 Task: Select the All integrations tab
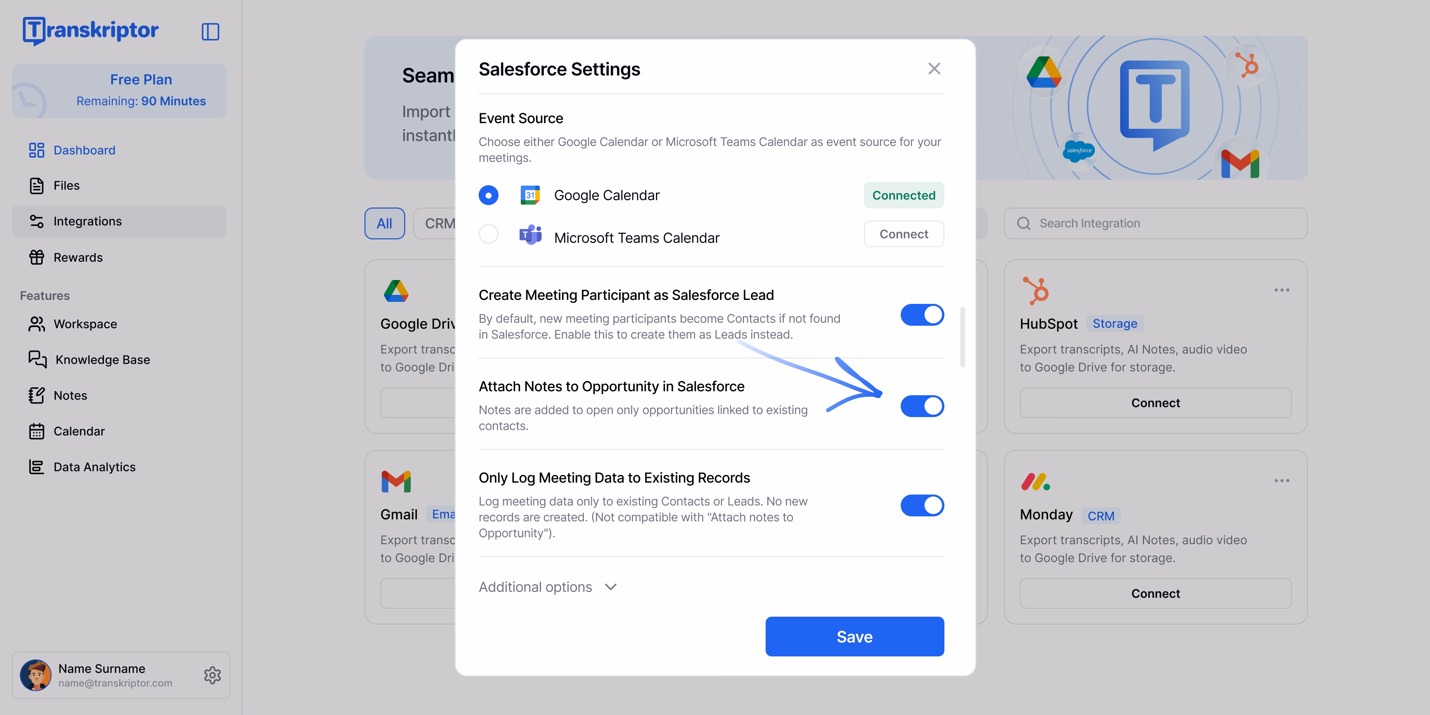pos(385,223)
